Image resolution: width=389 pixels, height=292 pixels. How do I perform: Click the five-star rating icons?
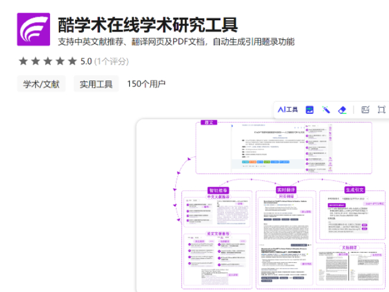48,61
